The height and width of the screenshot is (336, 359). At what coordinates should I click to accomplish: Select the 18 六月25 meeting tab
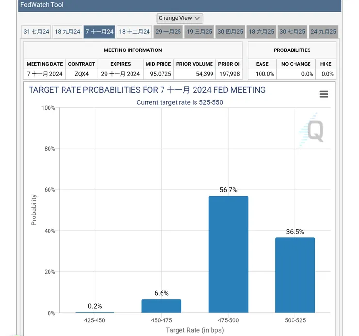click(x=261, y=32)
